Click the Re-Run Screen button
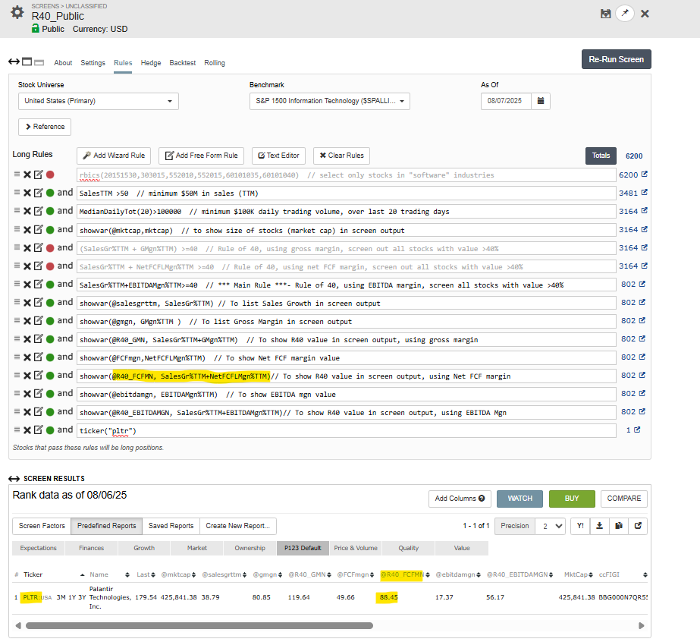The image size is (700, 642). click(x=616, y=59)
